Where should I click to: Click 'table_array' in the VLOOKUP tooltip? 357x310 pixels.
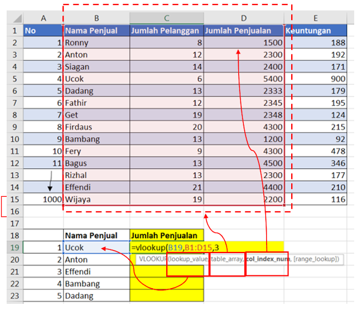227,259
